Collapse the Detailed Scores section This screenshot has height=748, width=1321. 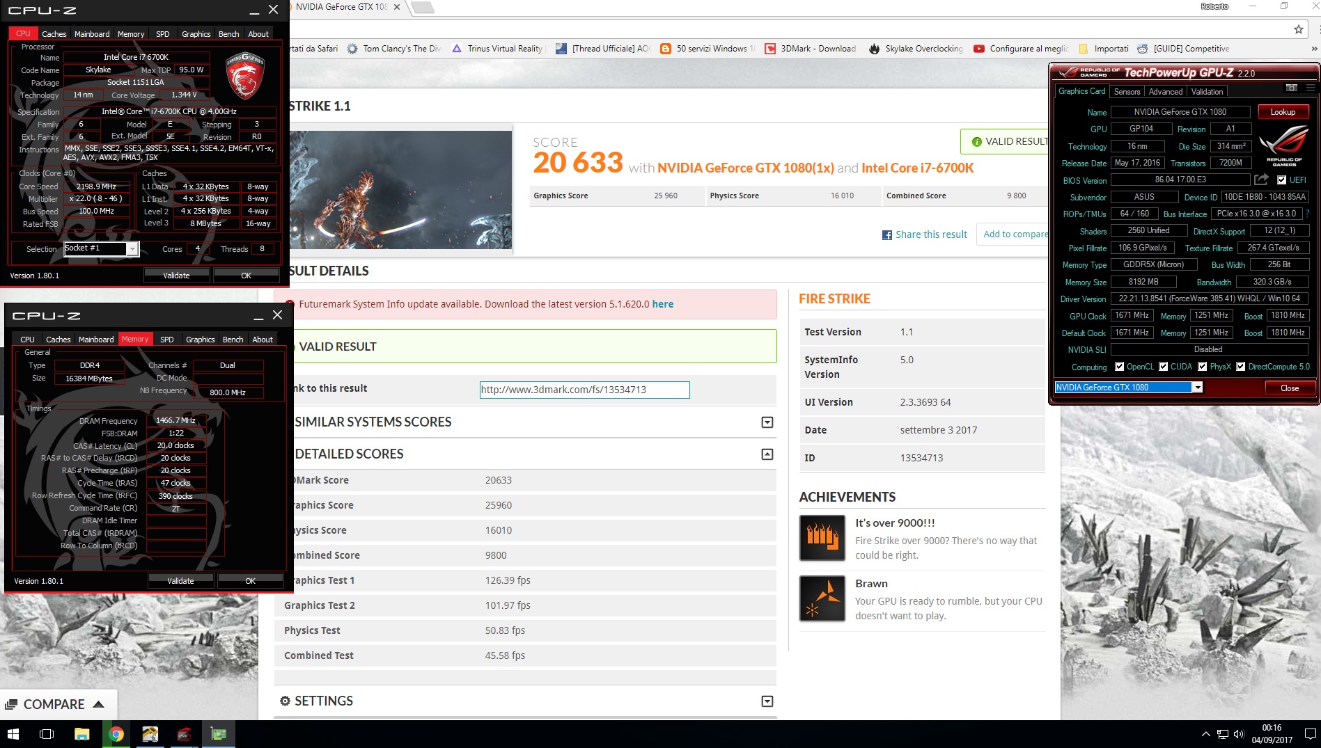[767, 454]
